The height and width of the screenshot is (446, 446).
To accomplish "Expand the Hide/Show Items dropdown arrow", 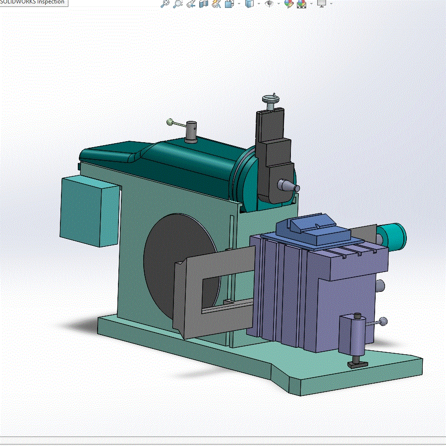I will click(x=279, y=3).
